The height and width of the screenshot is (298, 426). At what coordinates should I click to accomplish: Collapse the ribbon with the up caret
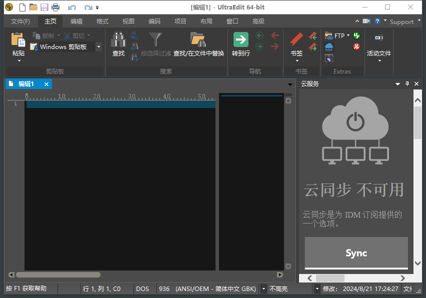click(x=357, y=21)
